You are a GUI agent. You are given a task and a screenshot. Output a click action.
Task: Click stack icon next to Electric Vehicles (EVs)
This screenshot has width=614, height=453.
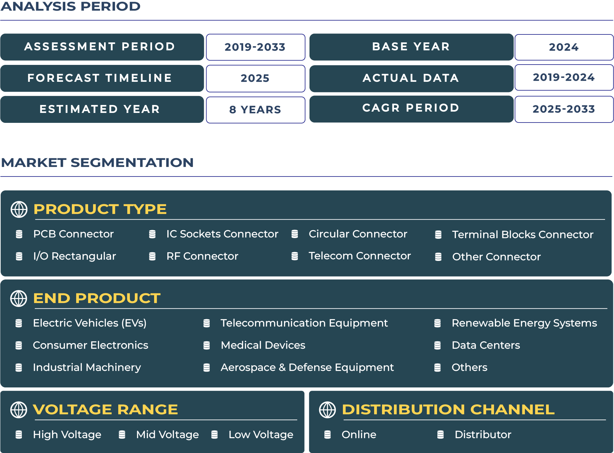[x=19, y=323]
